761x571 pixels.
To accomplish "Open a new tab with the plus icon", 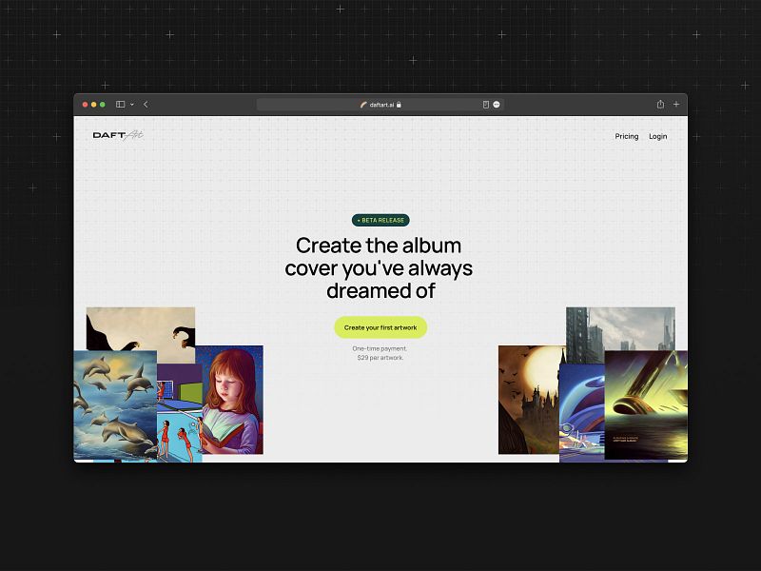I will pyautogui.click(x=676, y=105).
